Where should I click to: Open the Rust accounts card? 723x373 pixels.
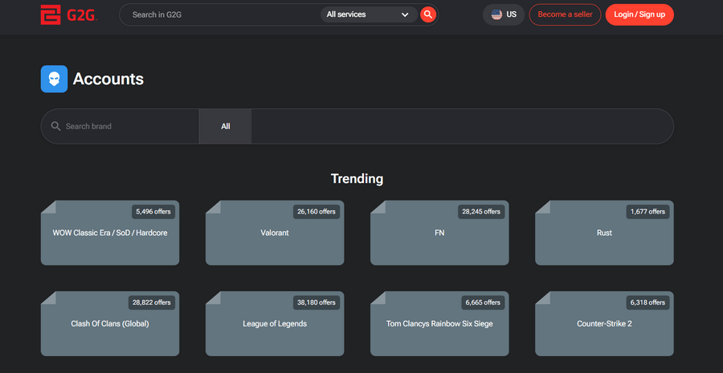click(x=604, y=233)
